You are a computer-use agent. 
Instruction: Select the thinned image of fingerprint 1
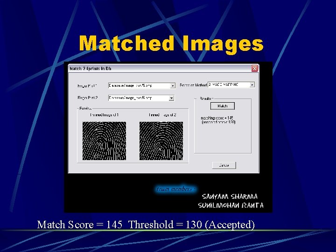(x=105, y=141)
